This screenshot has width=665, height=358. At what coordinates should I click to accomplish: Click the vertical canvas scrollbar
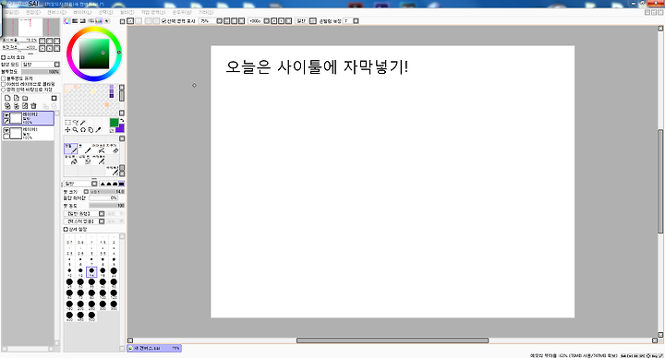coord(660,182)
